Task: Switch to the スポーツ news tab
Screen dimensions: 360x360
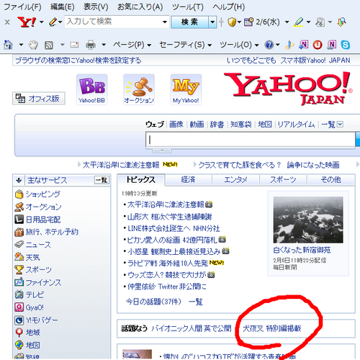Action: click(x=283, y=180)
